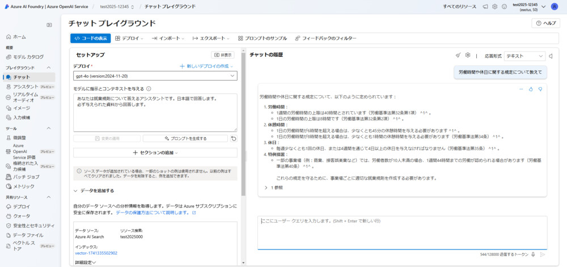Collapse the 共有リソース section

tap(49, 197)
